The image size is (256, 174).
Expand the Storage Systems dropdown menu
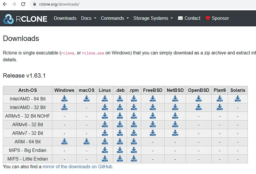pos(153,18)
